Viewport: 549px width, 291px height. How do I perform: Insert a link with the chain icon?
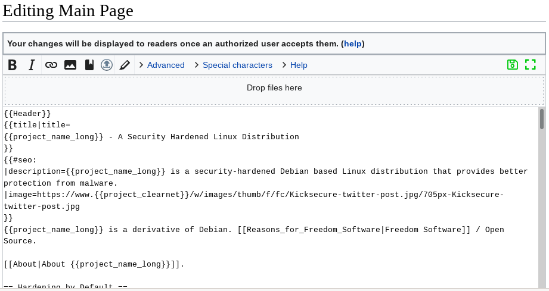[51, 65]
